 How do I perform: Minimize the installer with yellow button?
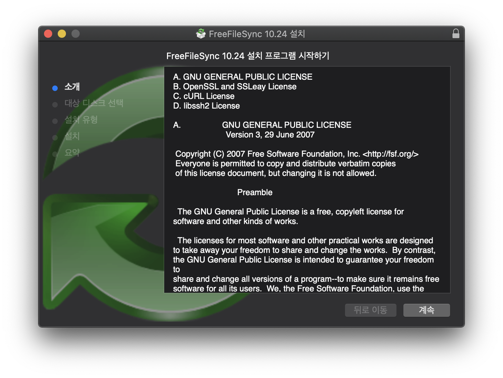tap(62, 34)
